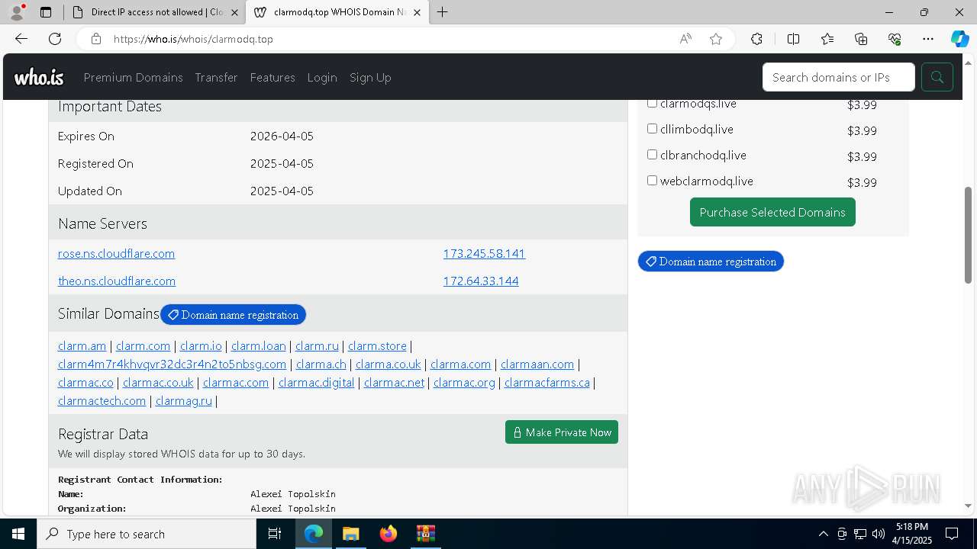Add page to favorites star icon
The width and height of the screenshot is (977, 549).
click(x=716, y=39)
